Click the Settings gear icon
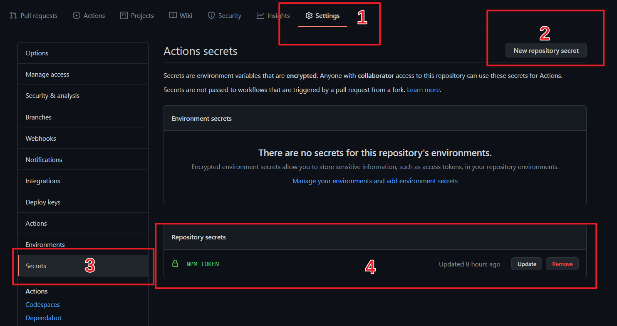The width and height of the screenshot is (617, 326). point(309,15)
